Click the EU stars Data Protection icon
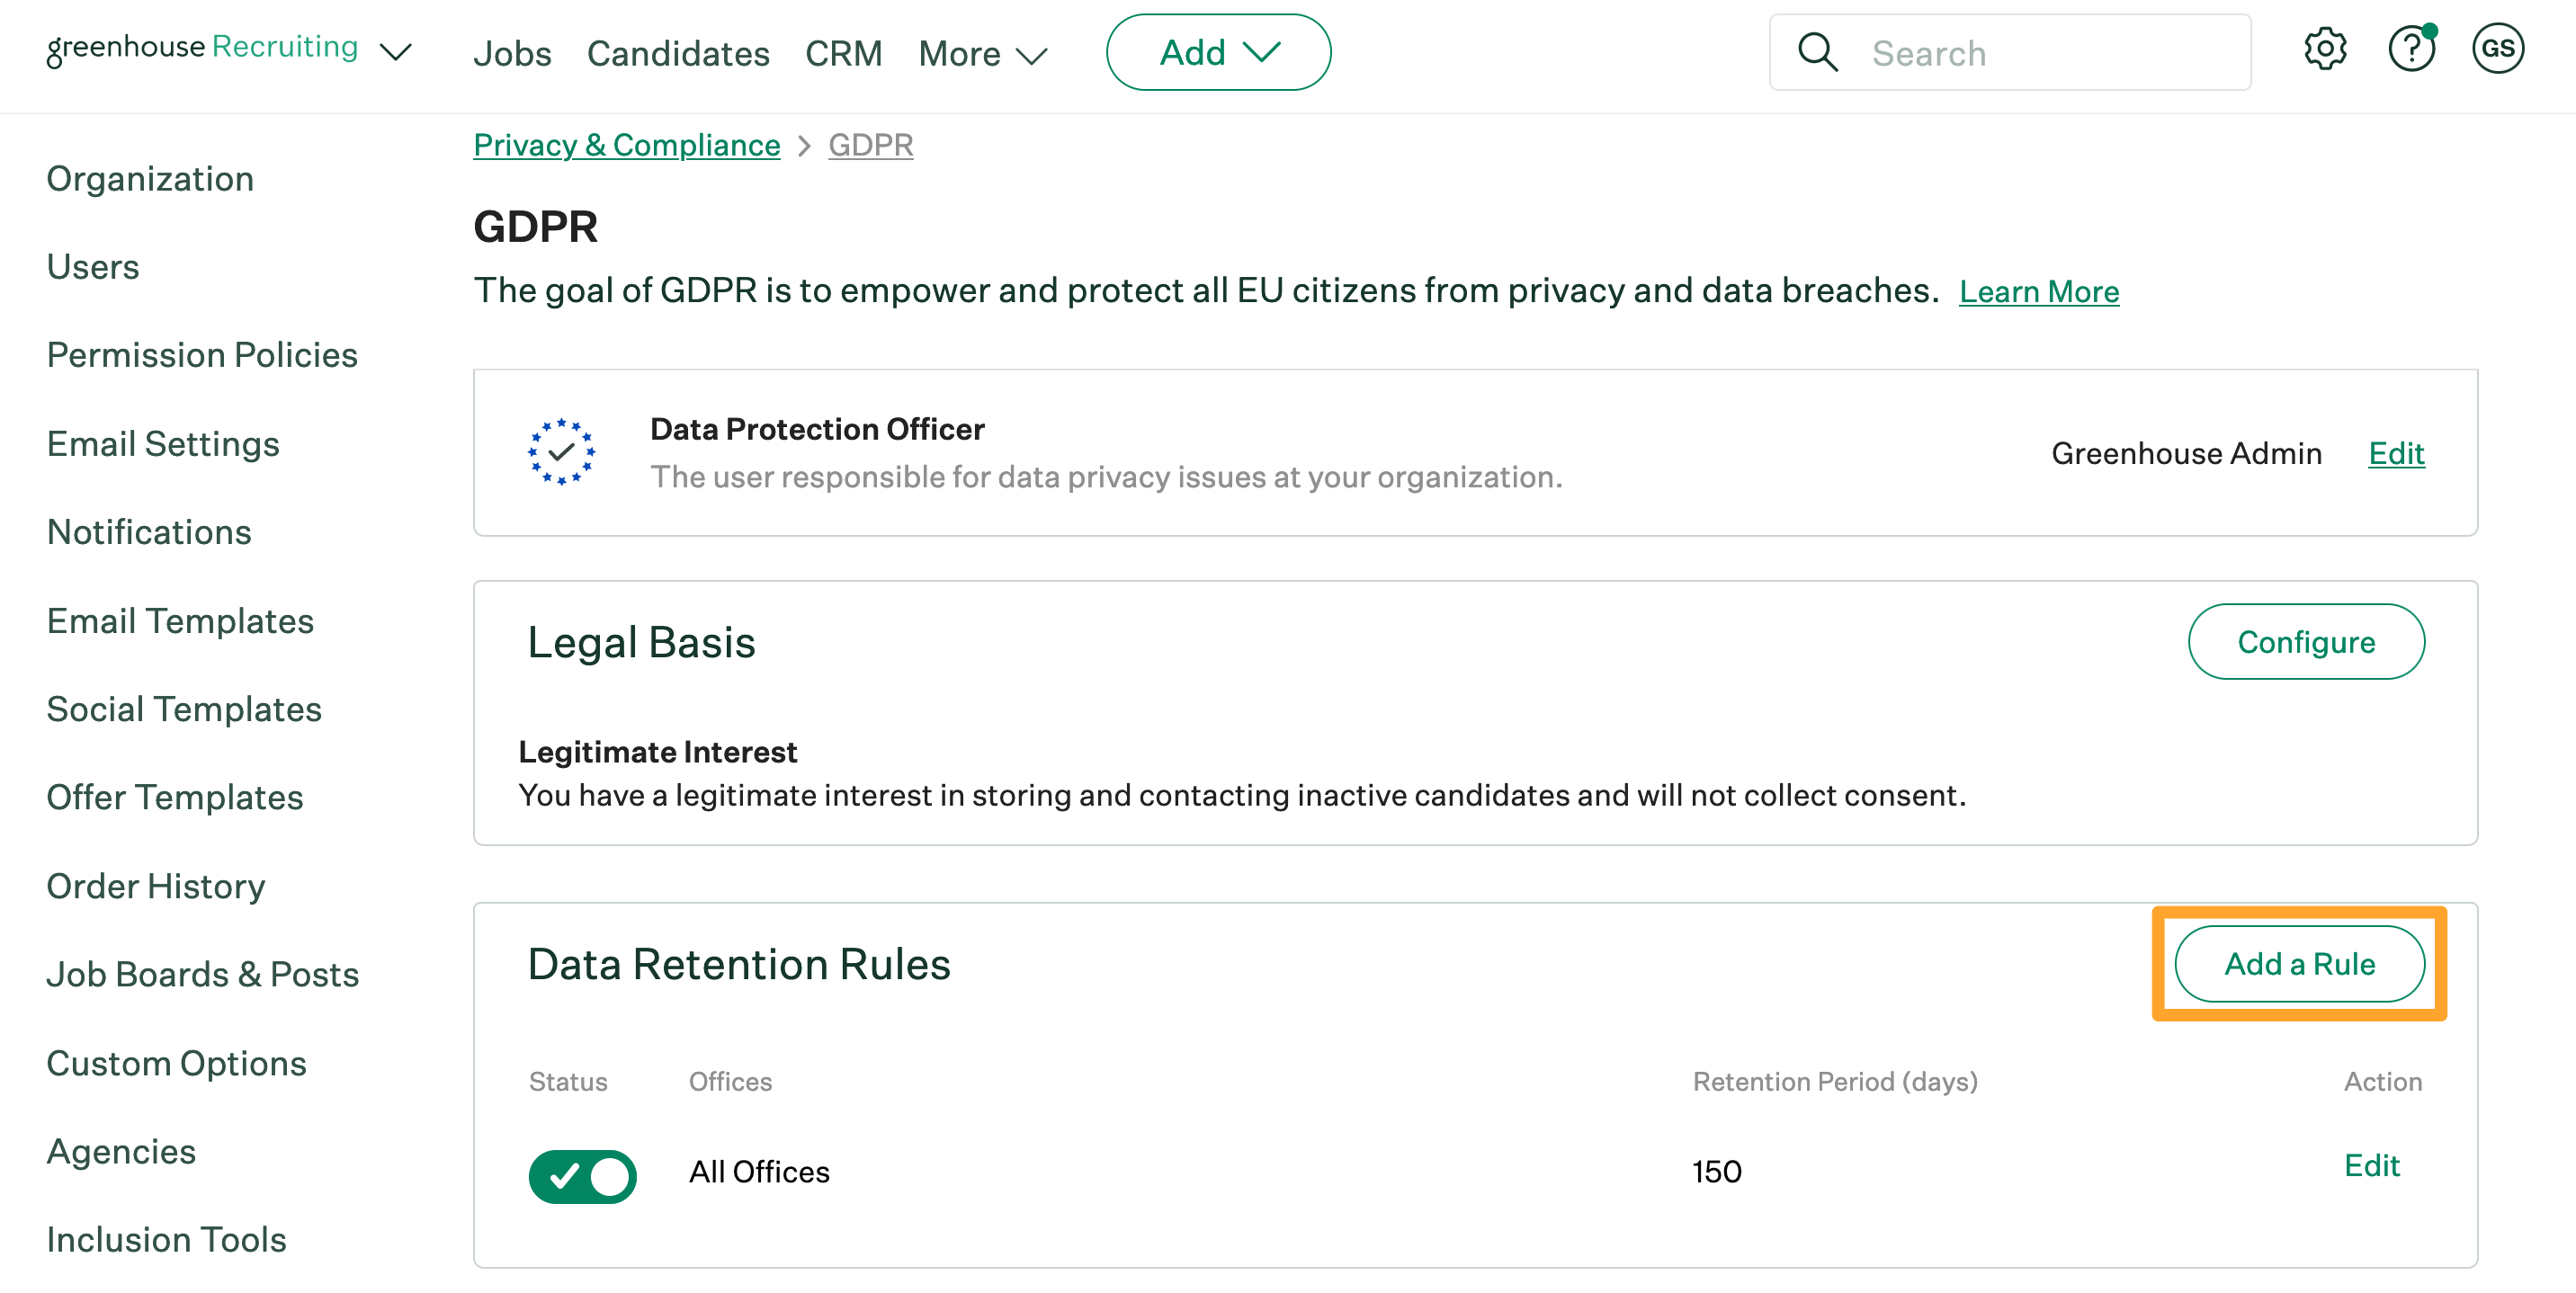This screenshot has height=1293, width=2576. (561, 452)
